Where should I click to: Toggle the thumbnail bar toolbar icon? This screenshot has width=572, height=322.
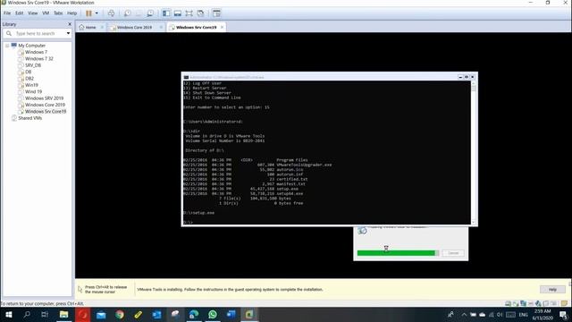pos(178,13)
